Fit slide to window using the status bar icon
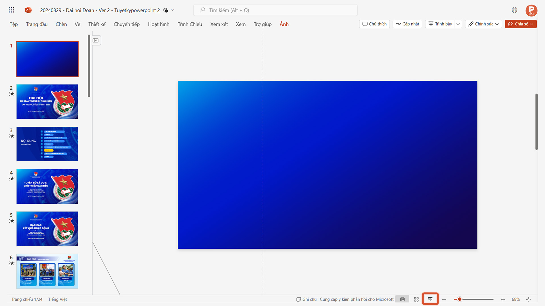This screenshot has width=545, height=306. (x=529, y=299)
